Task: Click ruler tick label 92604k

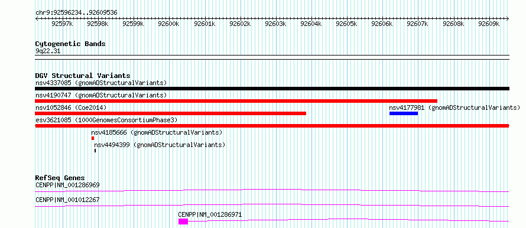Action: pos(311,24)
